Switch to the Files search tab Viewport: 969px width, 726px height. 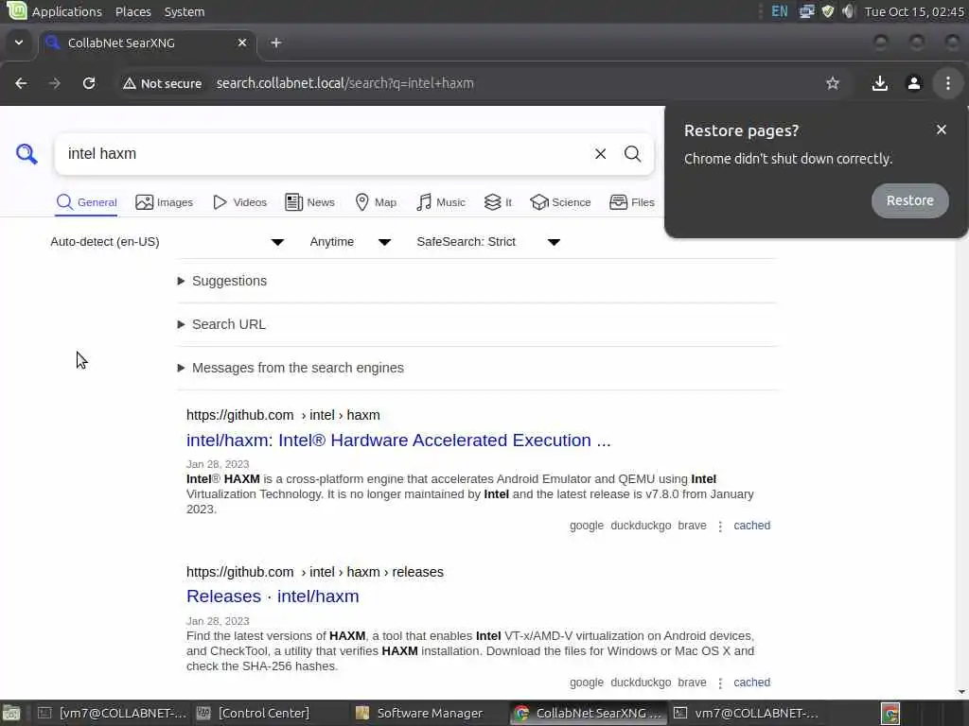[631, 202]
